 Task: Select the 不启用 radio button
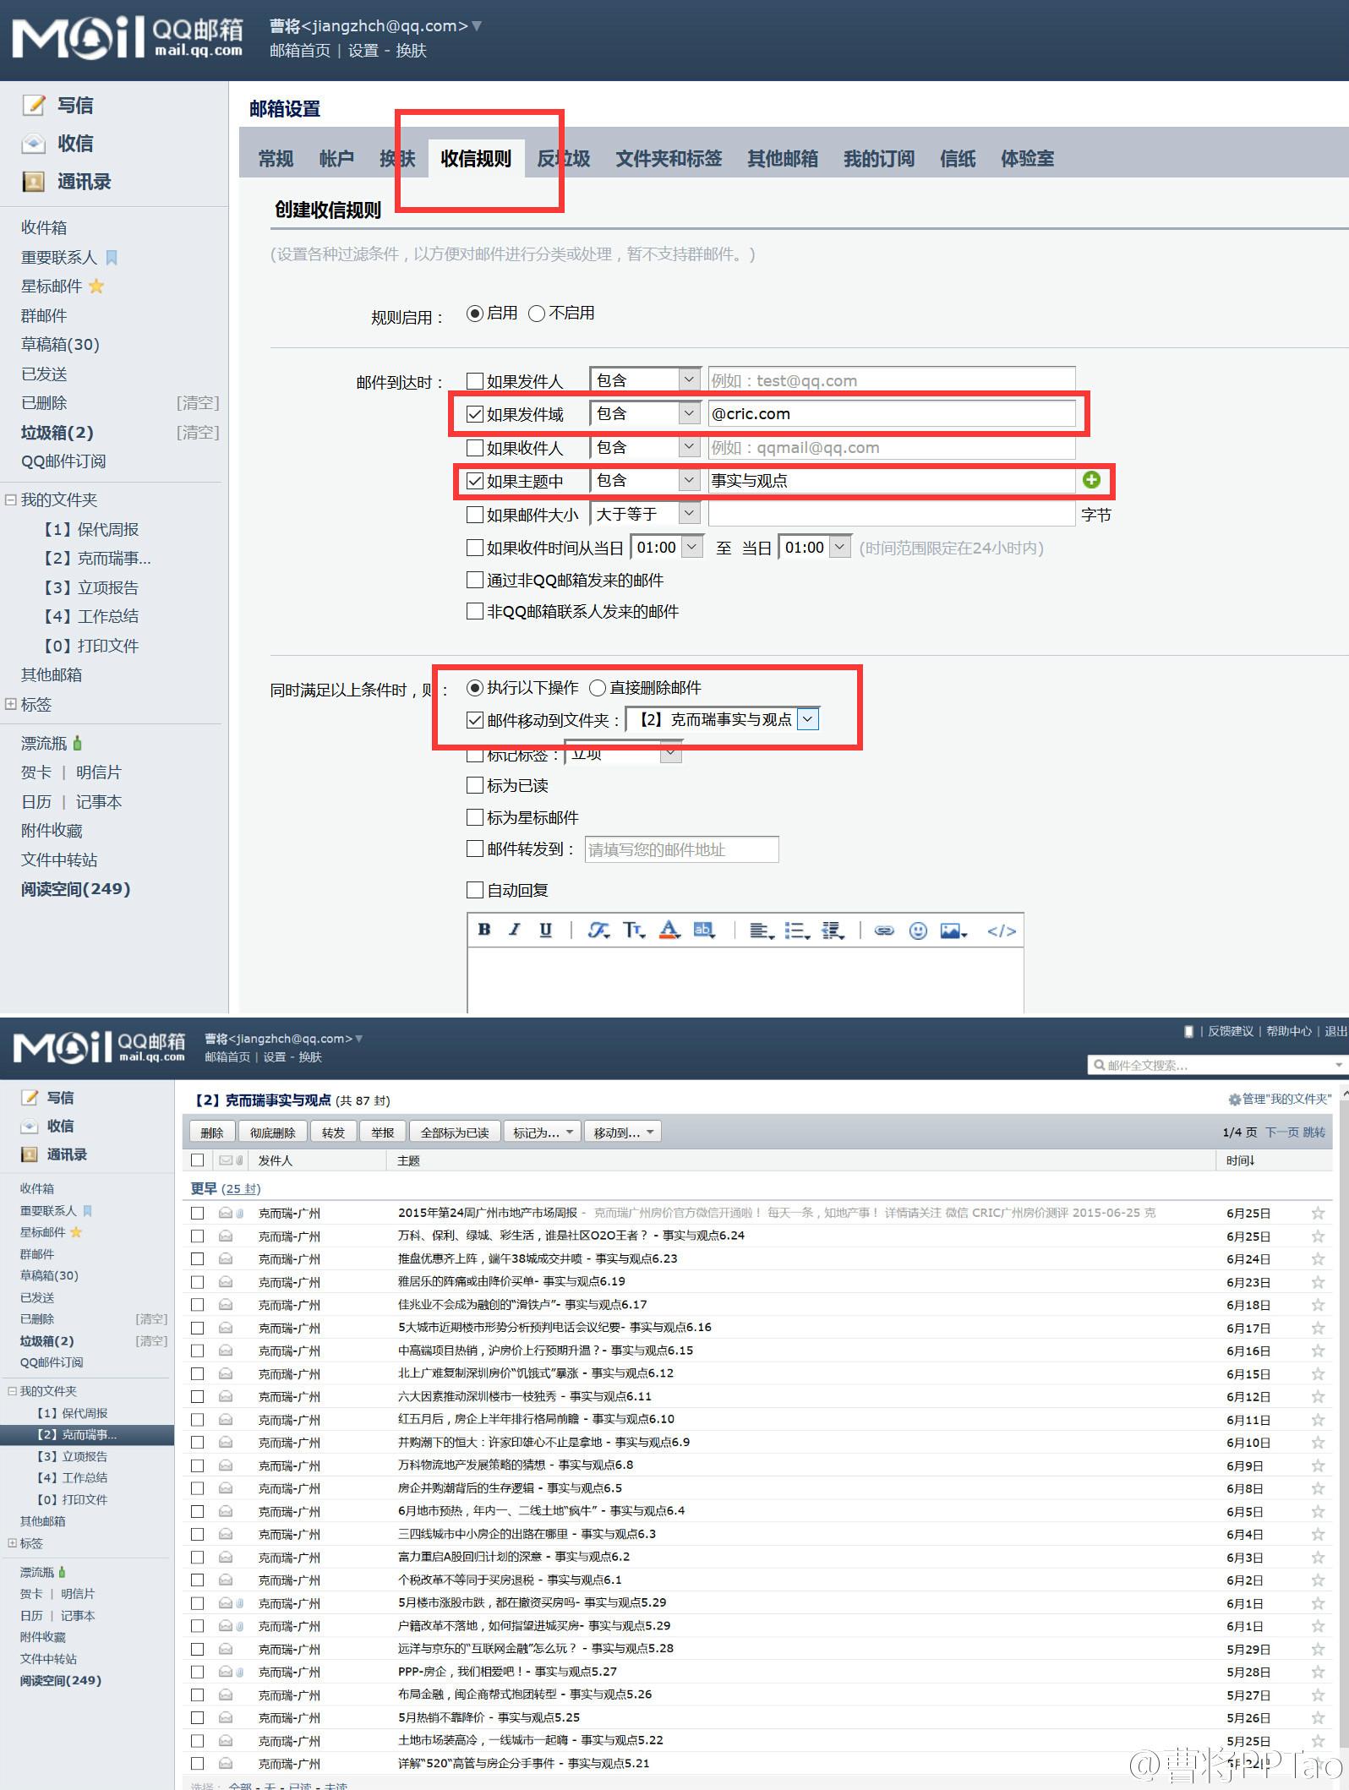(536, 314)
